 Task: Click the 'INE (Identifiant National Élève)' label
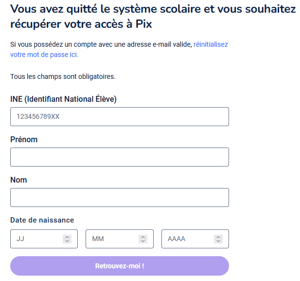tap(63, 99)
